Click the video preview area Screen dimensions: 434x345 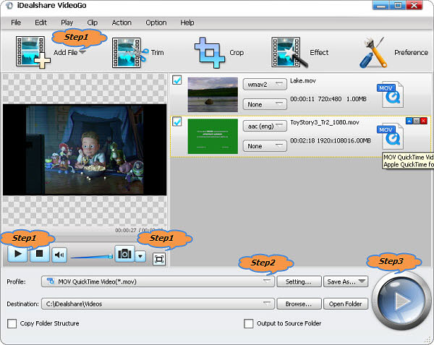pos(85,150)
